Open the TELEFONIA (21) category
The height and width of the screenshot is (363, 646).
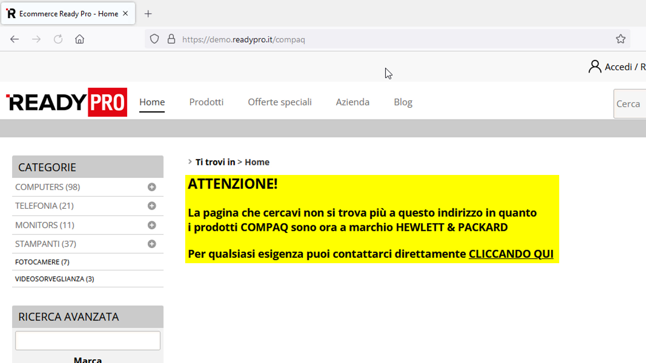[44, 206]
